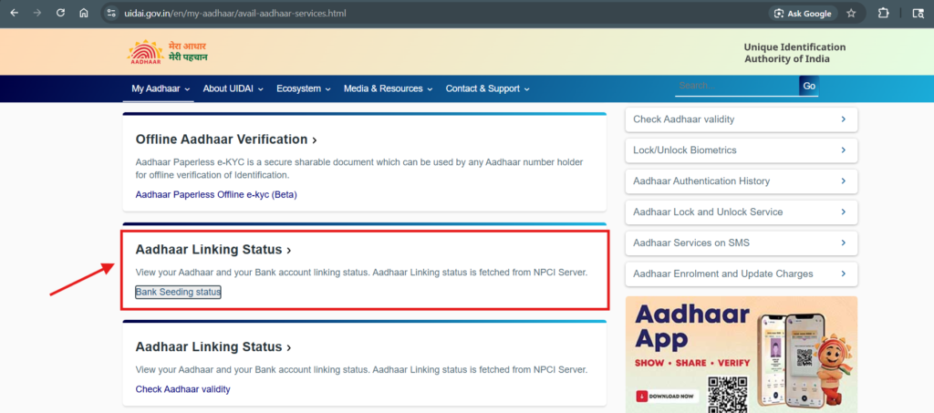Open the Bank Seeding status link
Image resolution: width=934 pixels, height=413 pixels.
pos(178,292)
